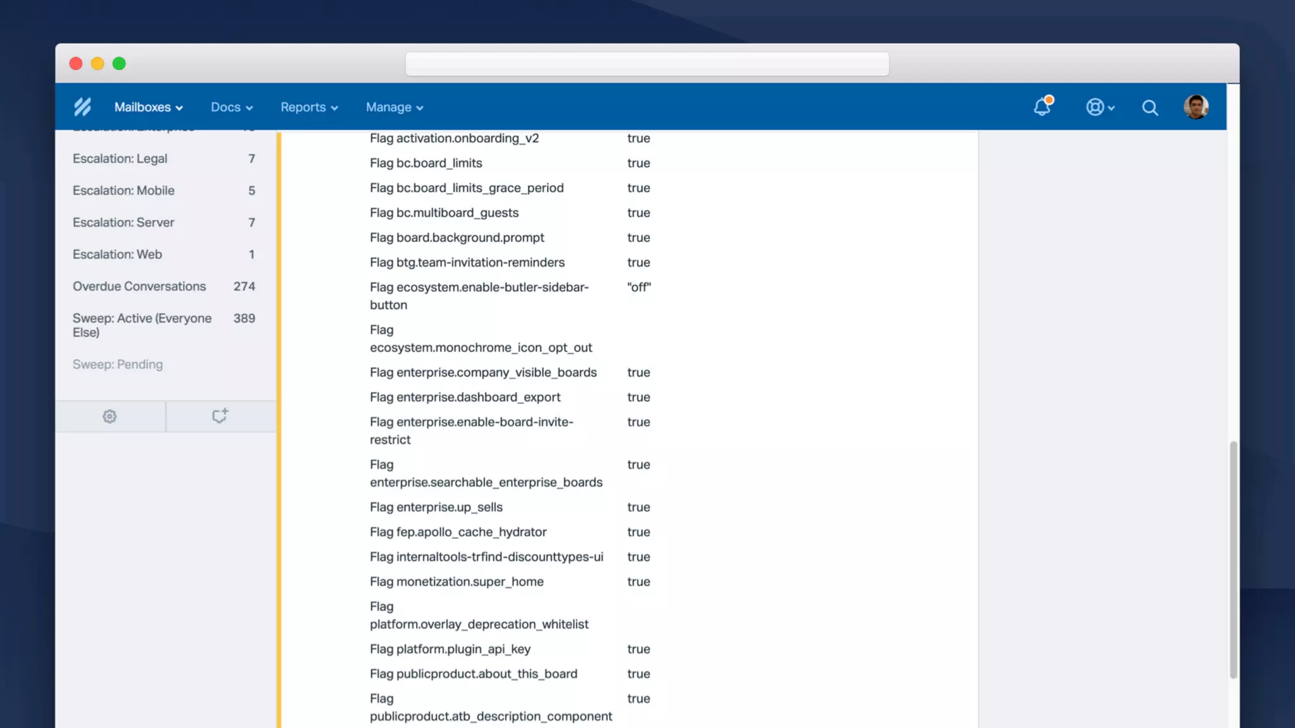Click Flag internaltools-trfind-discounttypes-ui text
Image resolution: width=1295 pixels, height=728 pixels.
486,557
